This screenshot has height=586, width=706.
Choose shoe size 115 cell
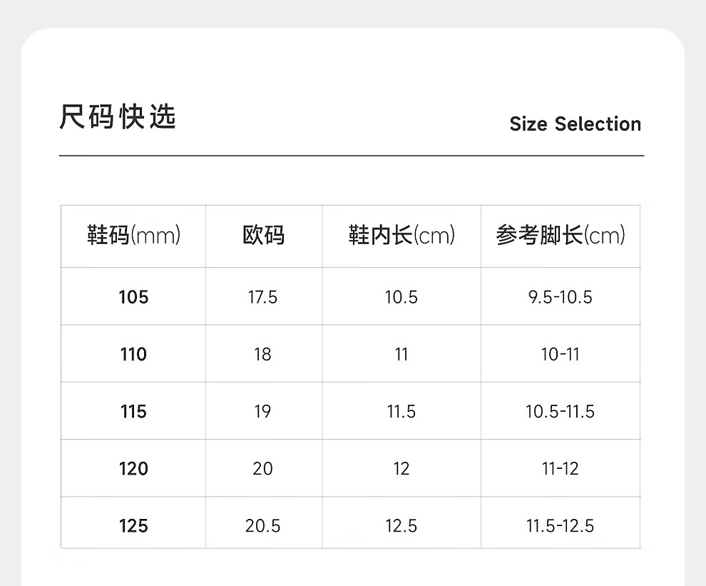[x=133, y=411]
